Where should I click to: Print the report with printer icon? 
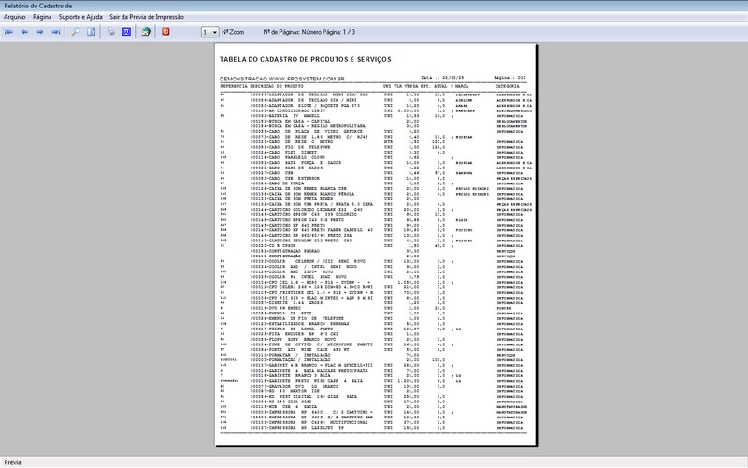tap(111, 32)
